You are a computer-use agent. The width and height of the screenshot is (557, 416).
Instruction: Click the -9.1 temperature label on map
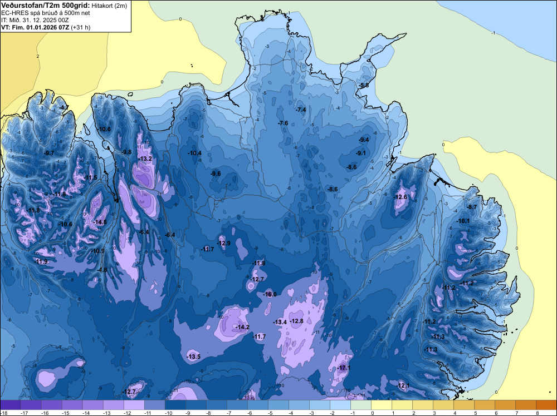tap(361, 153)
